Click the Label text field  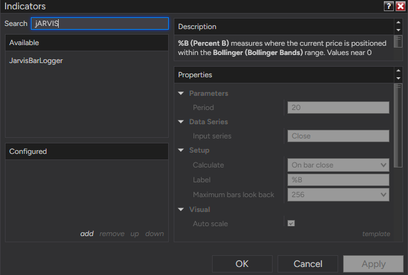coord(338,180)
